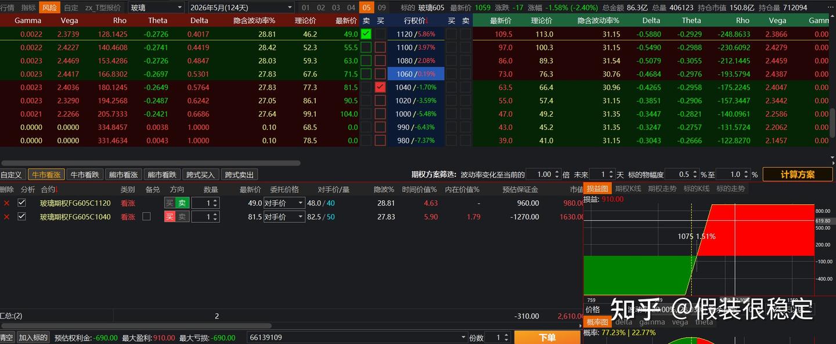Check call-side 买 box for strike 980
This screenshot has height=344, width=836.
point(380,140)
